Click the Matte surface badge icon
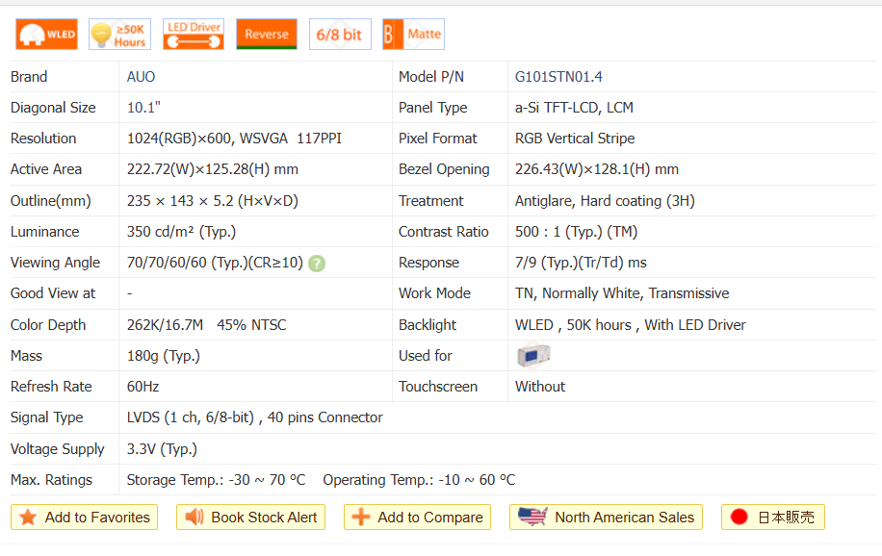The height and width of the screenshot is (556, 882). 413,35
